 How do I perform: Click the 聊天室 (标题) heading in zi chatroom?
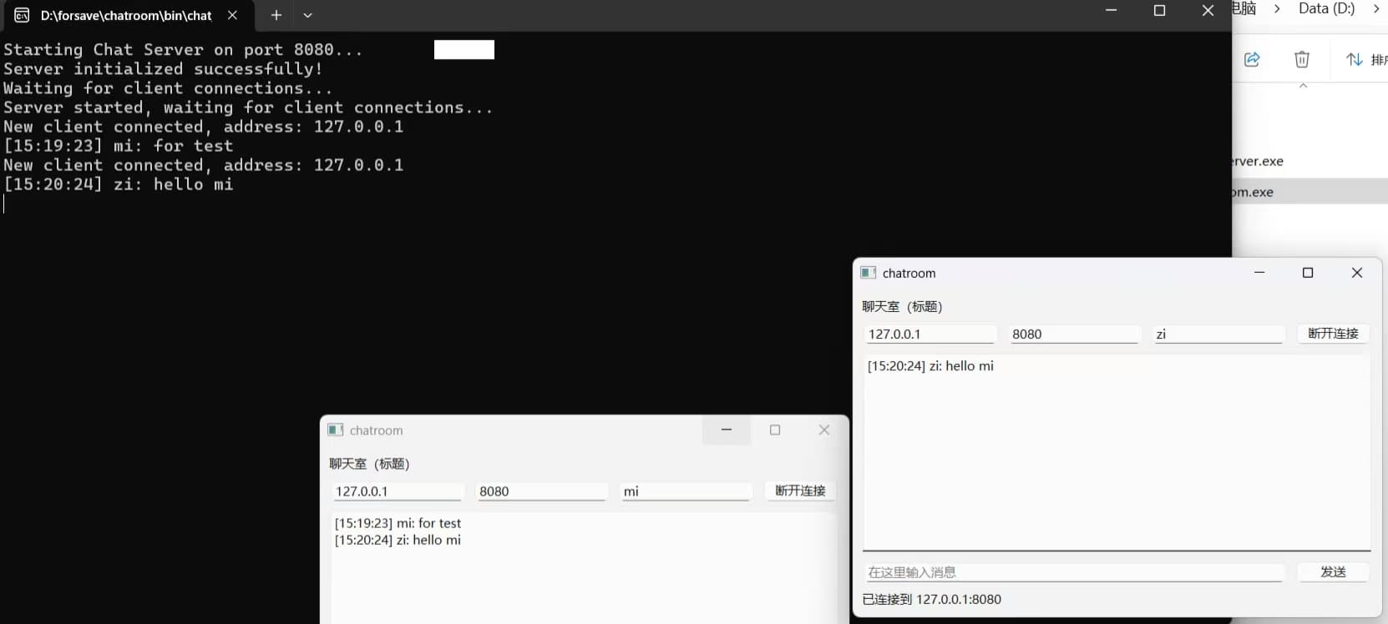[x=902, y=306]
